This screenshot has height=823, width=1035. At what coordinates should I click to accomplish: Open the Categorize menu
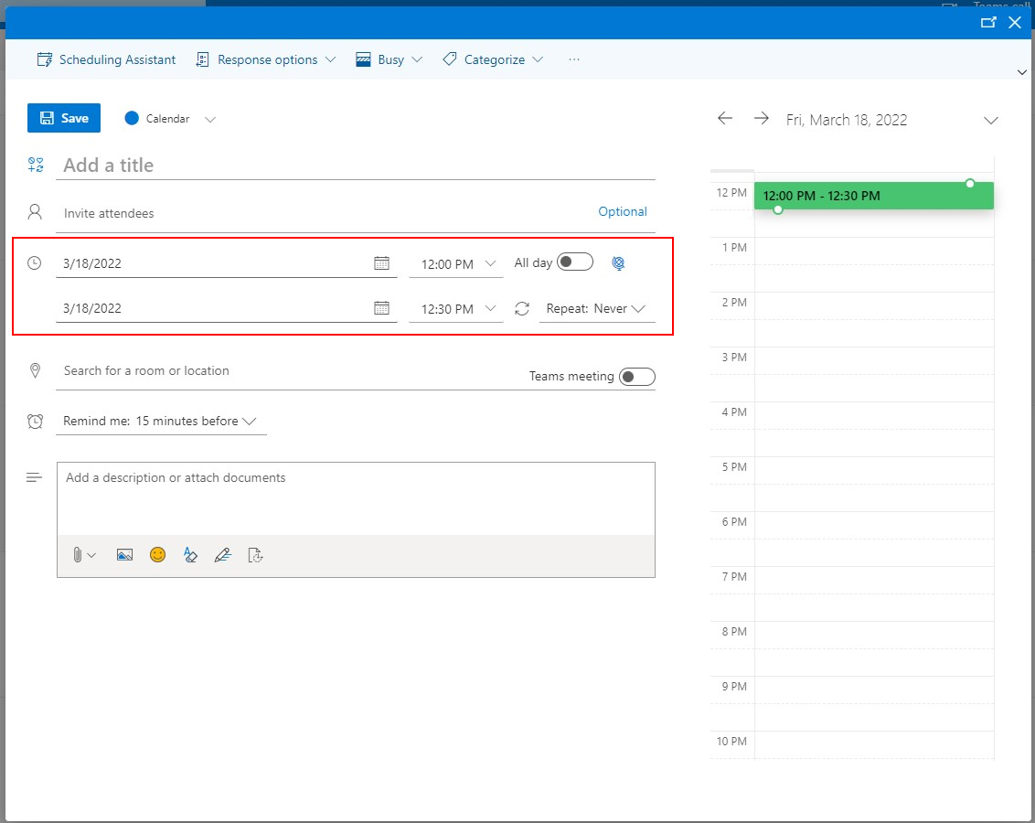click(x=493, y=59)
